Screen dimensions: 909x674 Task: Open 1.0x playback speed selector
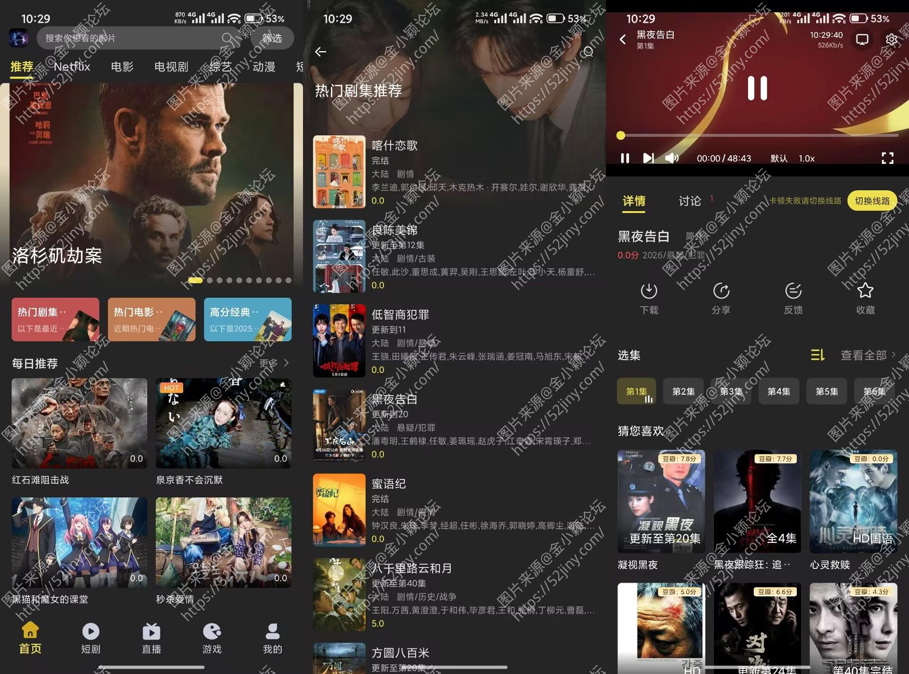coord(807,158)
